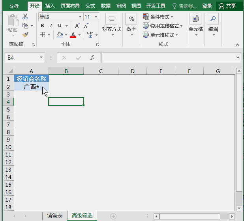This screenshot has width=244, height=221.
Task: Select cell containing 广西*
Action: pyautogui.click(x=32, y=87)
